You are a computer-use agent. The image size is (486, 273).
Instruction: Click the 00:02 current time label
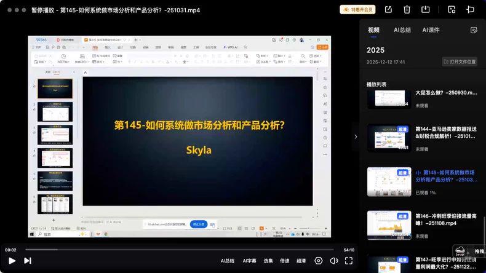[10, 250]
